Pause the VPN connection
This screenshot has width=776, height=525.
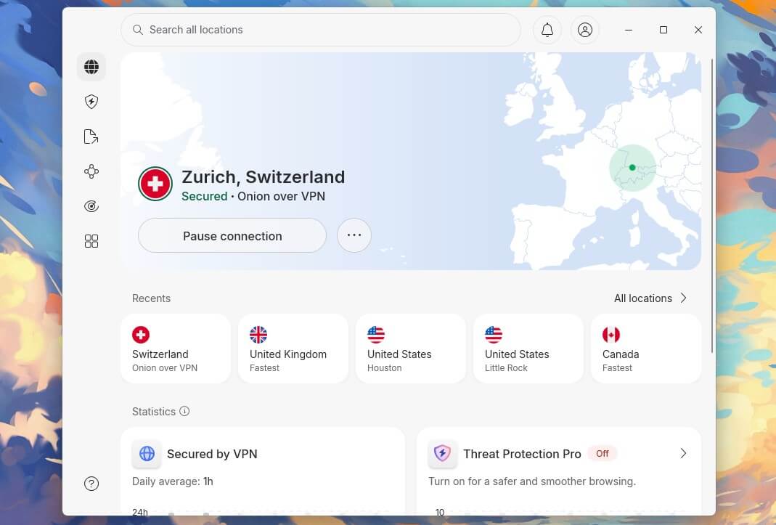click(232, 236)
